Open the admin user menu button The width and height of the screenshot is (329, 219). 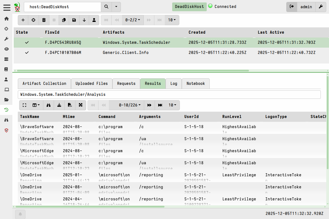pos(306,7)
